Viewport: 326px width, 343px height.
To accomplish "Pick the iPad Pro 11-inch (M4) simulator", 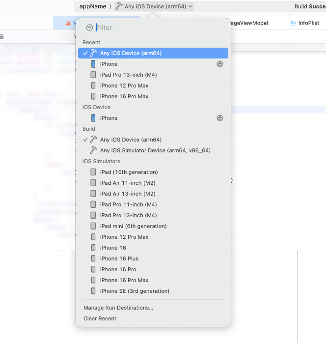I will [x=153, y=204].
